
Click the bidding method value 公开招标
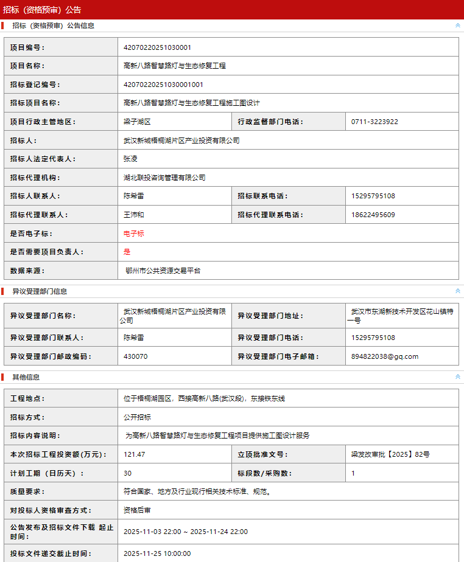pyautogui.click(x=137, y=417)
